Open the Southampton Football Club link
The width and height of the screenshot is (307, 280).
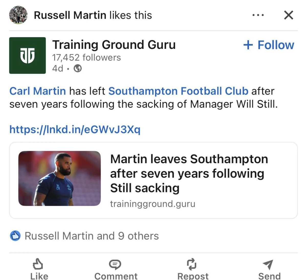pos(178,91)
